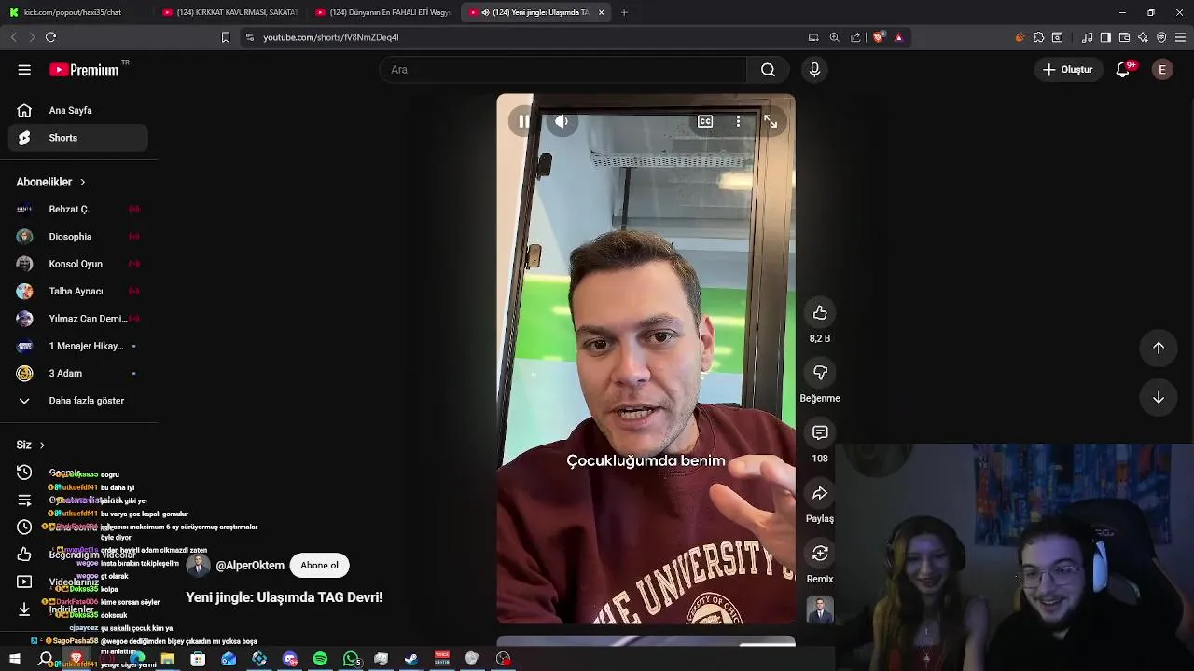Open Windows taskbar search
This screenshot has width=1194, height=671.
pyautogui.click(x=45, y=659)
